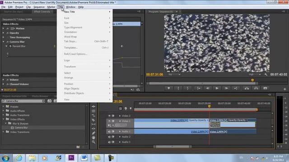The height and width of the screenshot is (162, 289).
Task: Clear the Effects search field
Action: 43,101
